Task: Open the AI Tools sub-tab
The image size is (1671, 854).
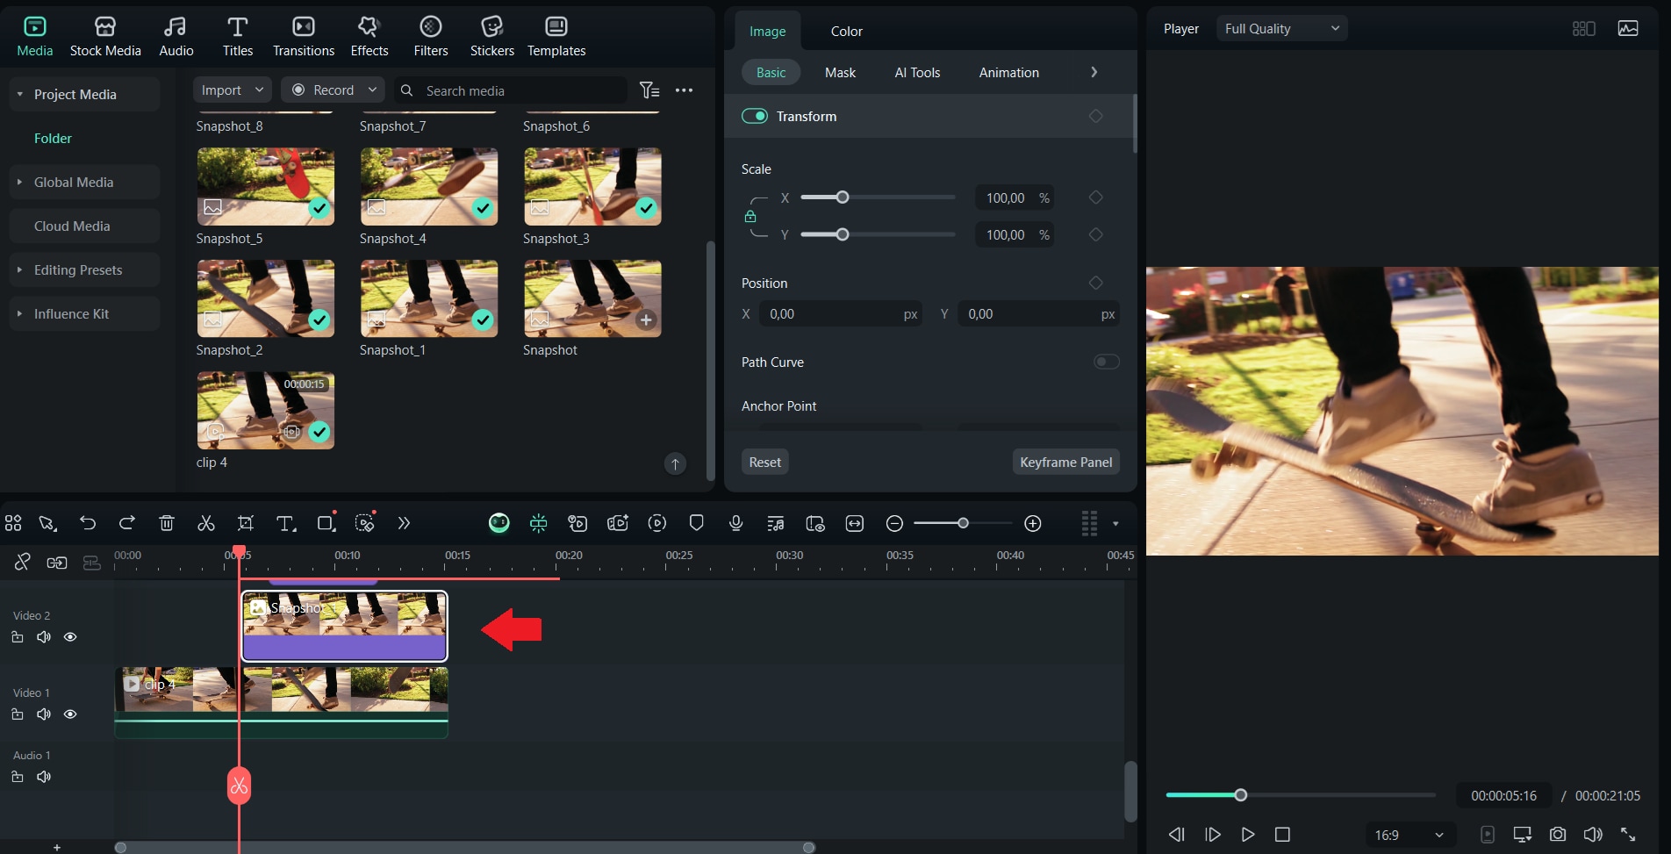Action: tap(917, 72)
